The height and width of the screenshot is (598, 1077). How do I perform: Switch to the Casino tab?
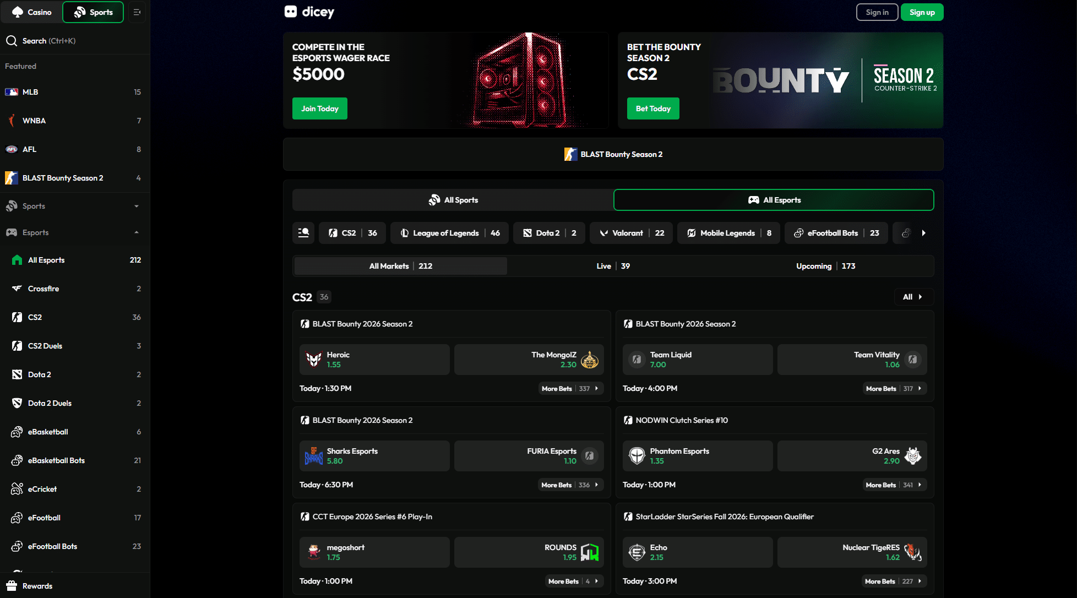(32, 12)
